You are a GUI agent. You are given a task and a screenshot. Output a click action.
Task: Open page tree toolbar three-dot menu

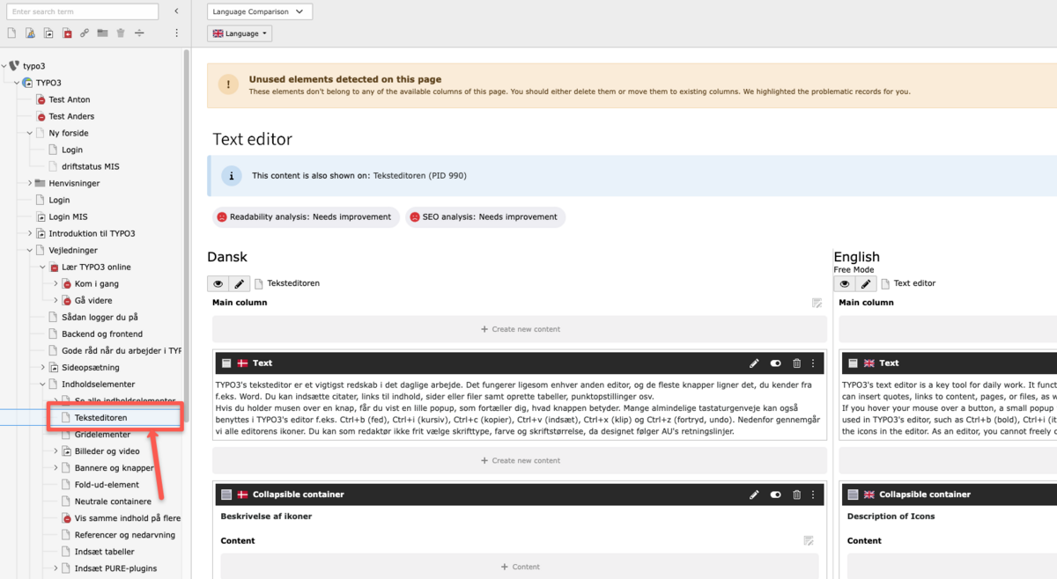point(176,33)
